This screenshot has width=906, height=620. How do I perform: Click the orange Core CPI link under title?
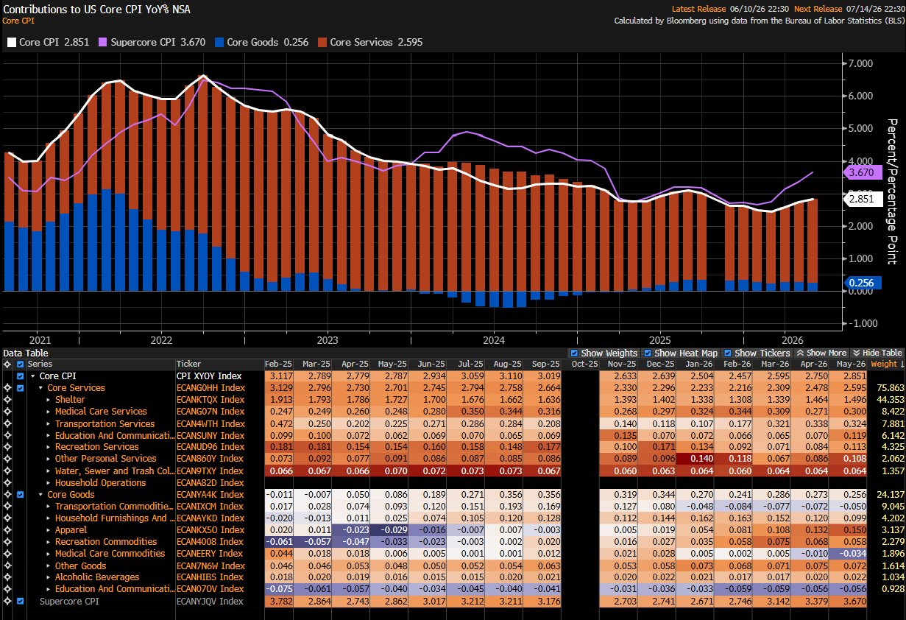coord(18,21)
